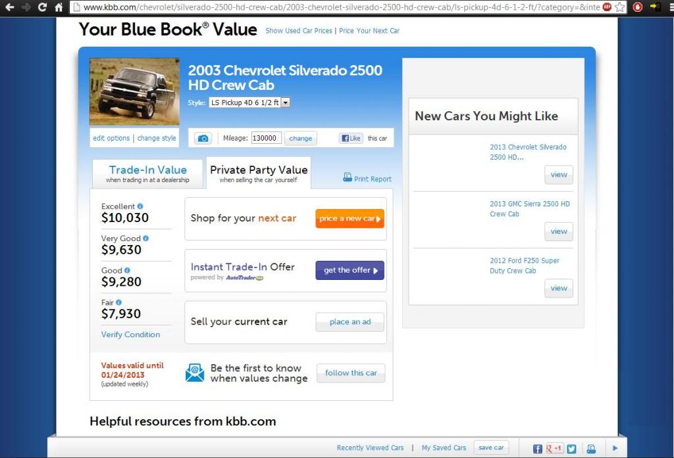Show info for Good condition
Viewport: 674px width, 458px height.
click(x=127, y=271)
